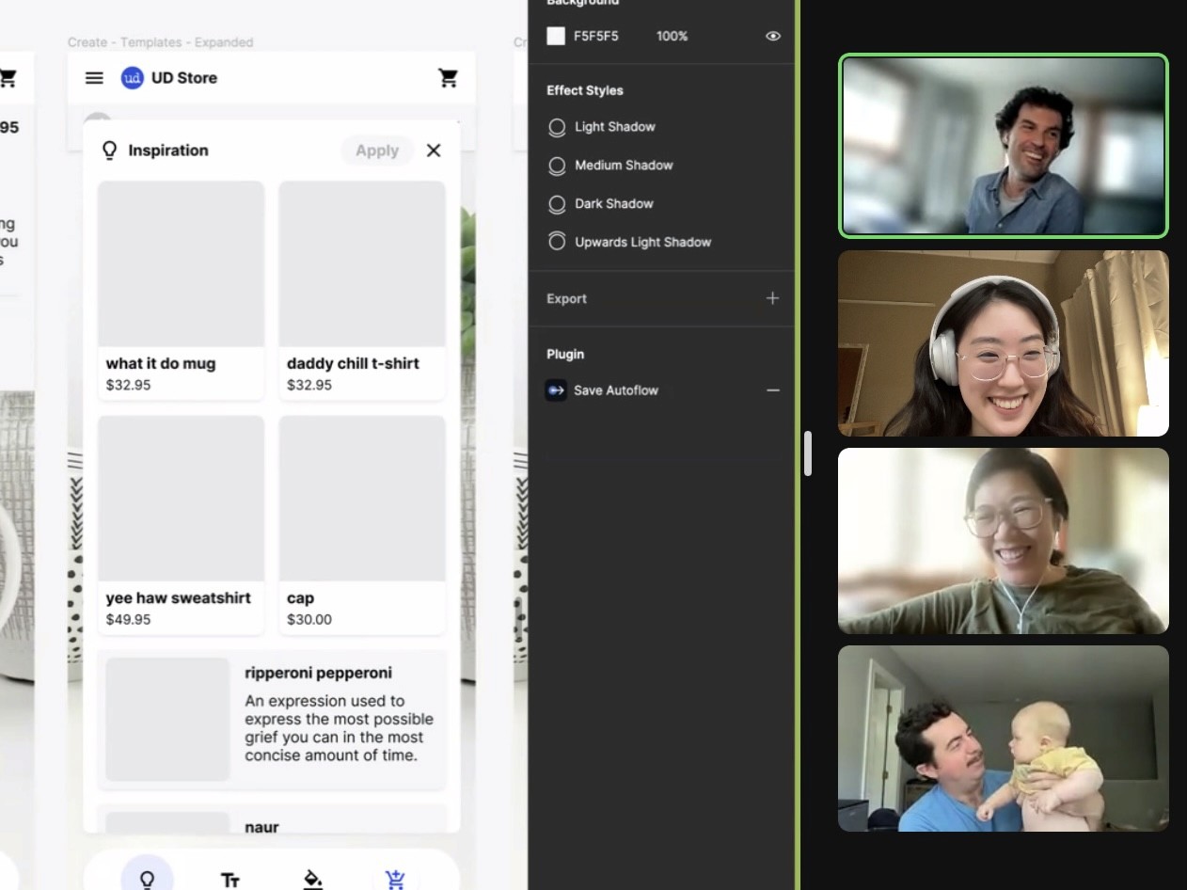Add an export setting with plus icon
The width and height of the screenshot is (1187, 890).
coord(772,298)
